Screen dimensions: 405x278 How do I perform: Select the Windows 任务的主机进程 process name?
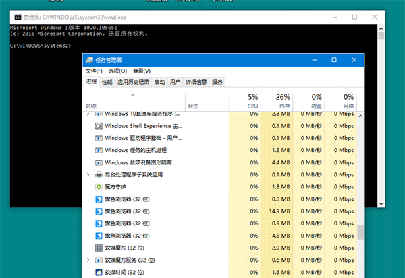(x=136, y=150)
